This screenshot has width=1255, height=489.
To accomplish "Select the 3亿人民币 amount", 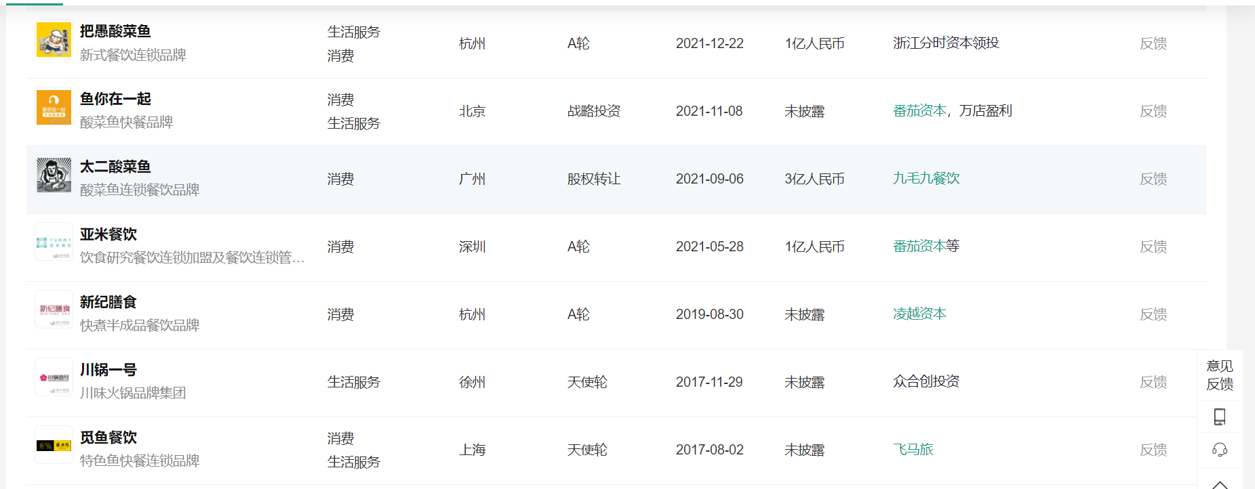I will 814,179.
